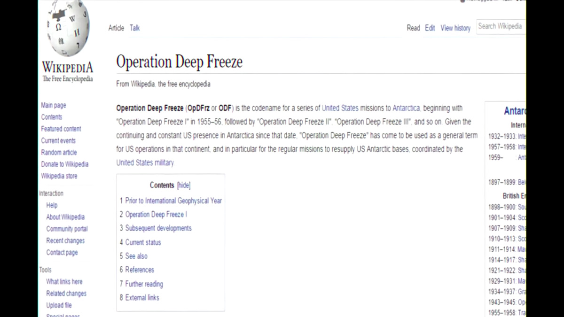Open Recent changes in the sidebar

point(65,241)
